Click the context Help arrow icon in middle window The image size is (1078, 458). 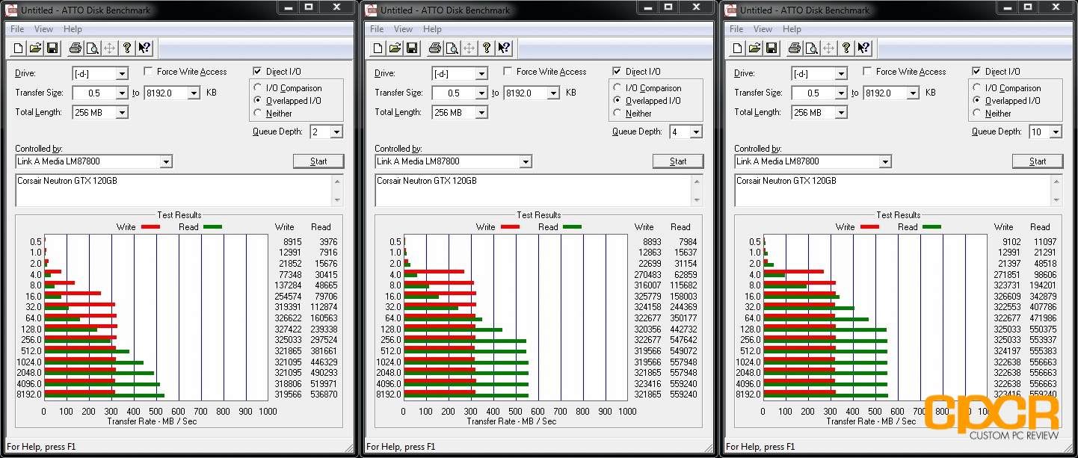click(x=505, y=49)
